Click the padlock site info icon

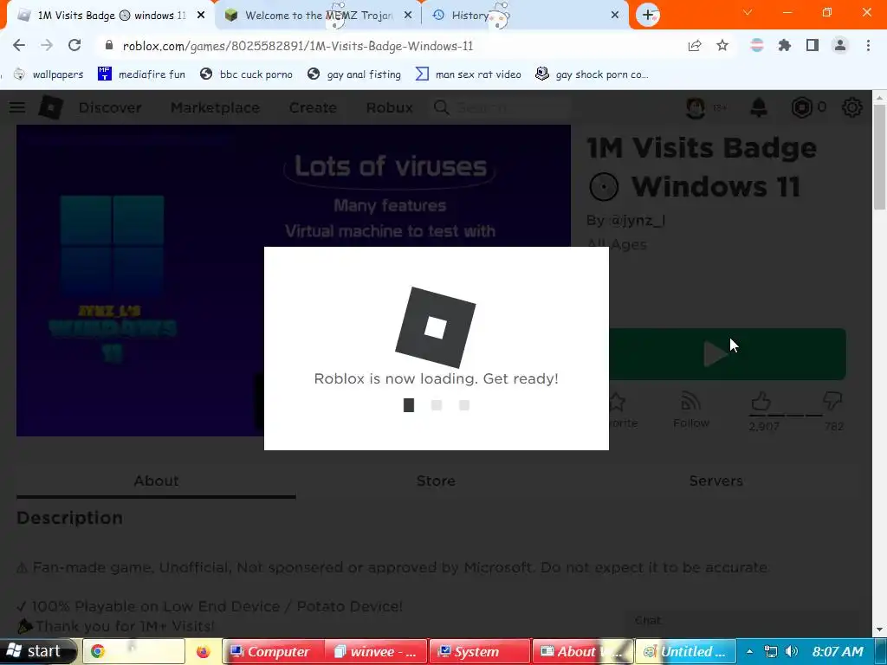click(x=109, y=45)
